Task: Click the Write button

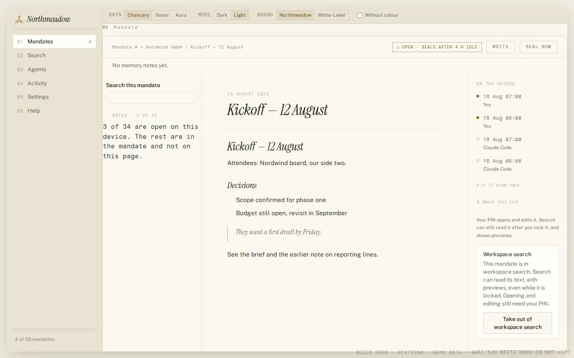Action: (x=501, y=47)
